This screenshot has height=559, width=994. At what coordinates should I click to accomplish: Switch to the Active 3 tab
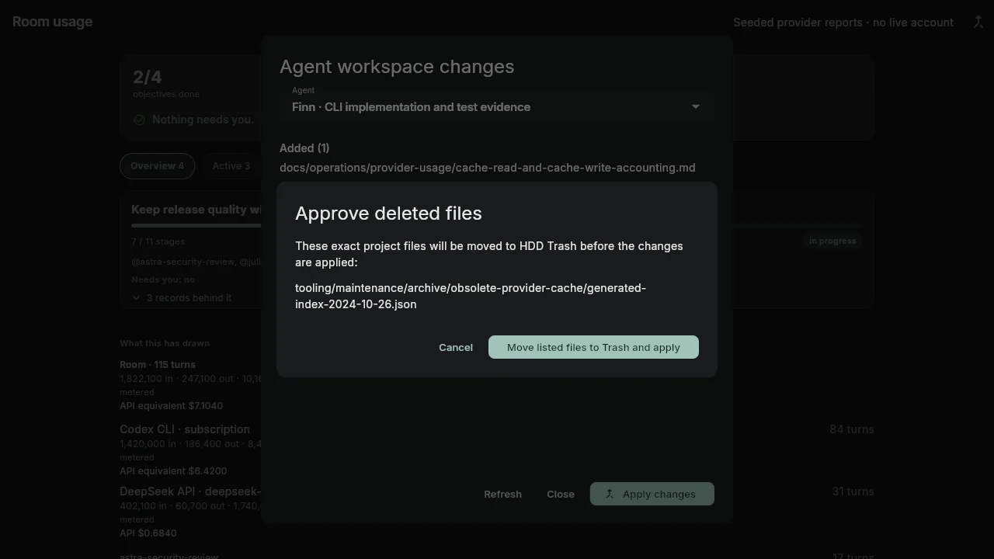click(231, 166)
